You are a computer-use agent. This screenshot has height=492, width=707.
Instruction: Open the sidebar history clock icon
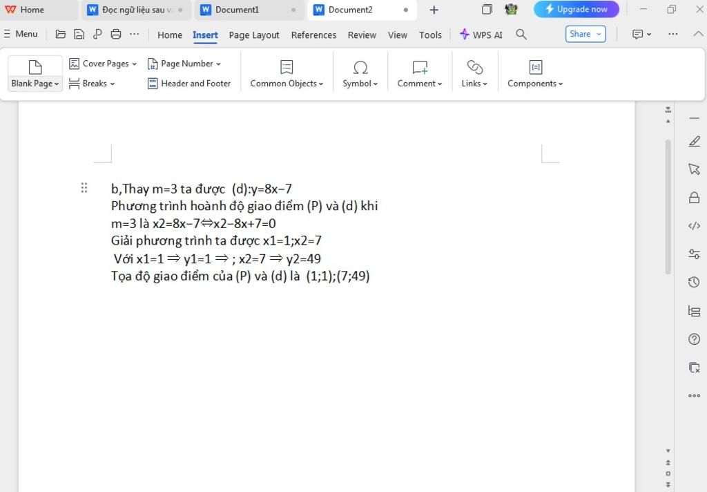pos(695,282)
